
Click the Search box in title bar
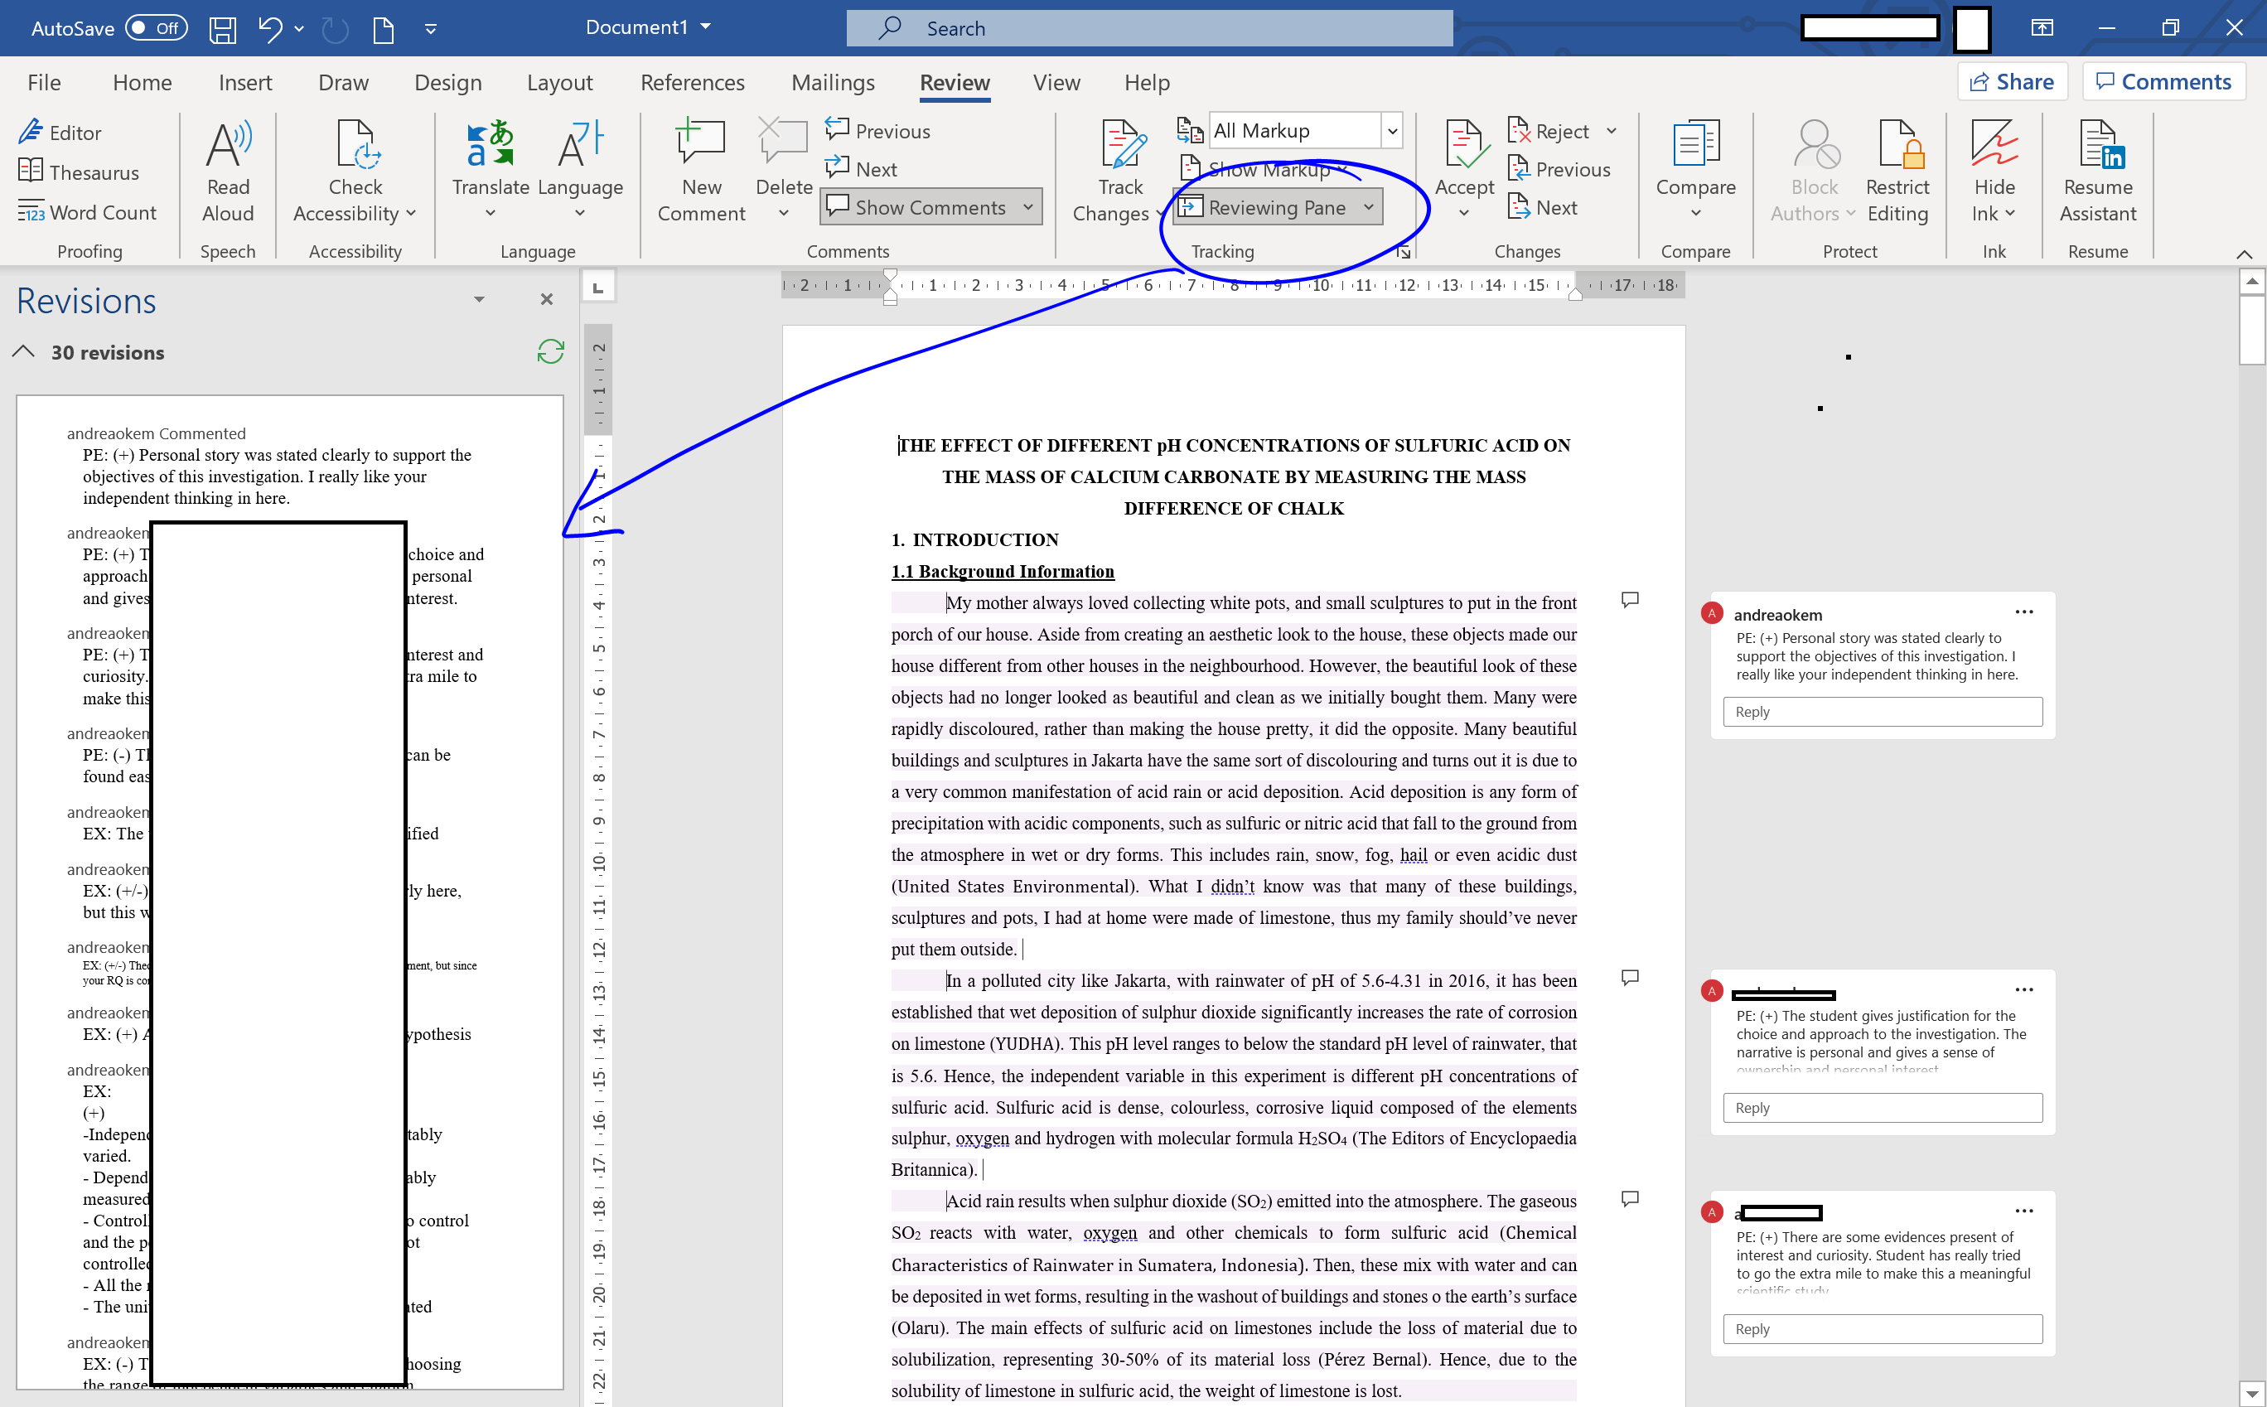tap(1149, 28)
